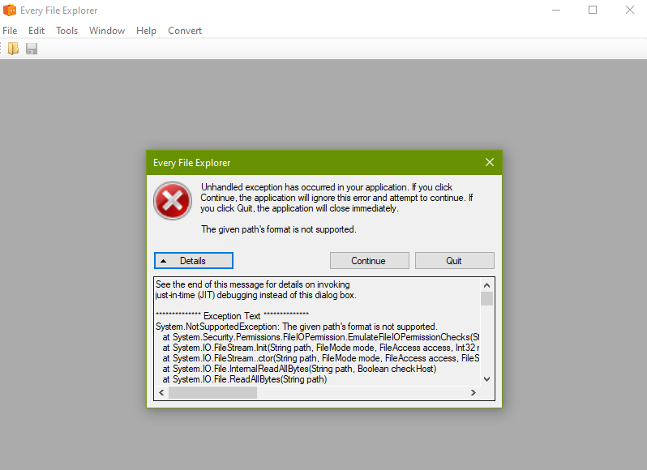Click the horizontal scrollbar left arrow
Image resolution: width=647 pixels, height=470 pixels.
point(161,393)
